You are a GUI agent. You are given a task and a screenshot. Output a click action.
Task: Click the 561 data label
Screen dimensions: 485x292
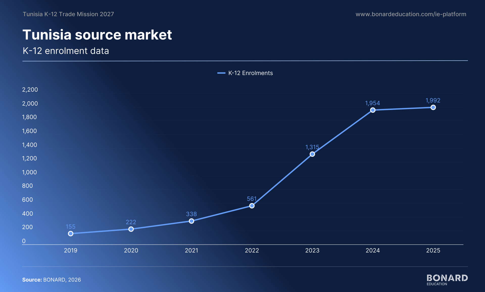click(252, 199)
